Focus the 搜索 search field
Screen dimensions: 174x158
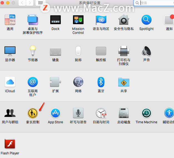point(154,3)
